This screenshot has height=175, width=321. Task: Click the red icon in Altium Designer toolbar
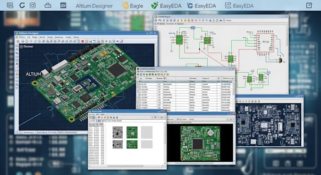tap(83, 41)
